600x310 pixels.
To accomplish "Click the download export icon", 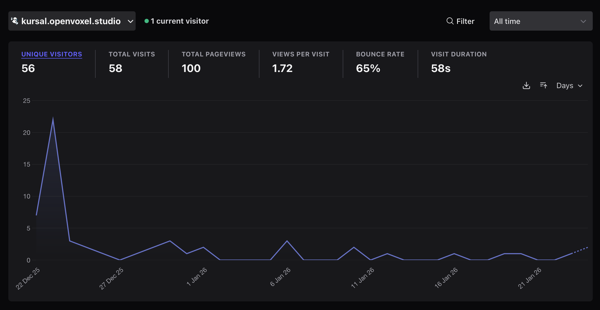I will coord(526,85).
